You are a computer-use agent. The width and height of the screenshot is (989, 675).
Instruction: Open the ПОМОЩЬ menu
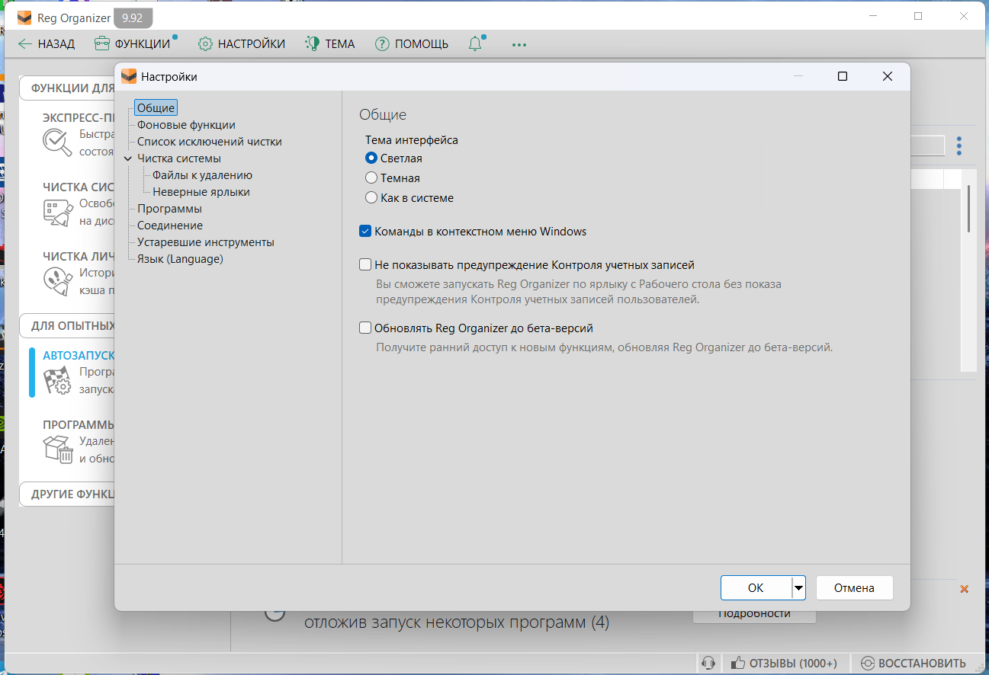point(412,44)
